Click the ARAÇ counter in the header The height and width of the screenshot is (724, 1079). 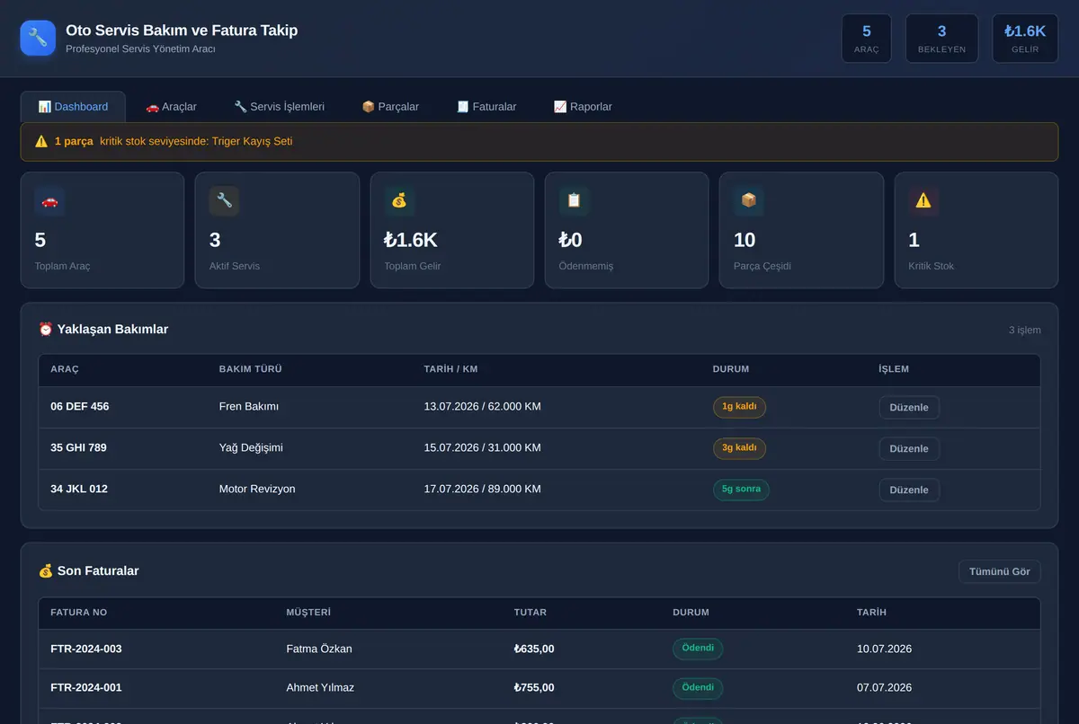(x=867, y=39)
